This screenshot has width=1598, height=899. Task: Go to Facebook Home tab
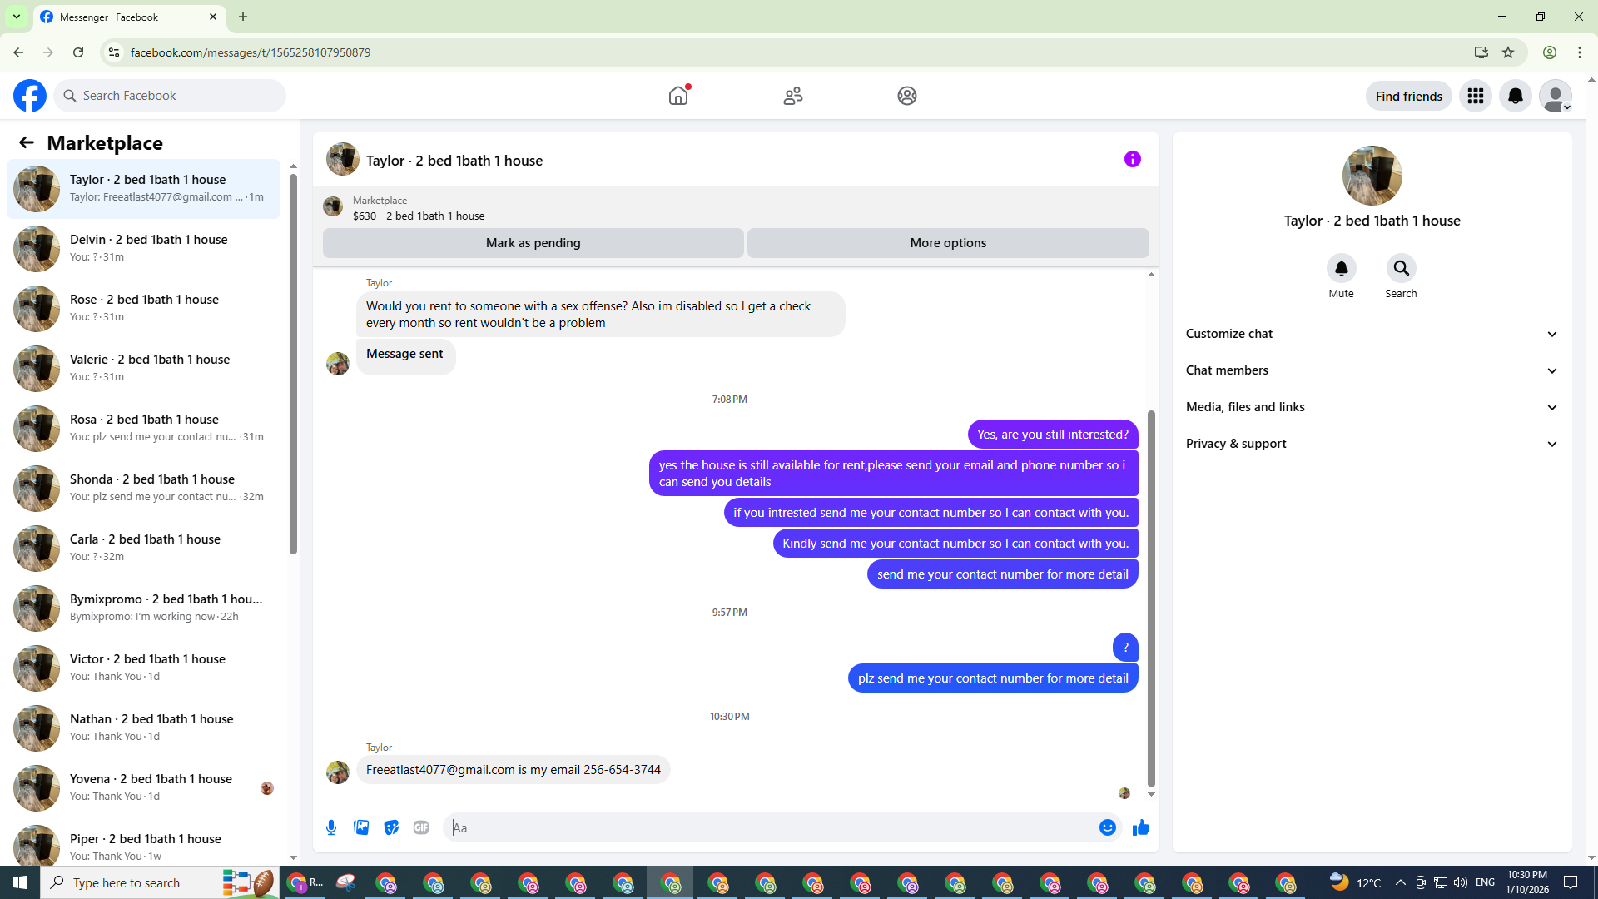(x=678, y=96)
